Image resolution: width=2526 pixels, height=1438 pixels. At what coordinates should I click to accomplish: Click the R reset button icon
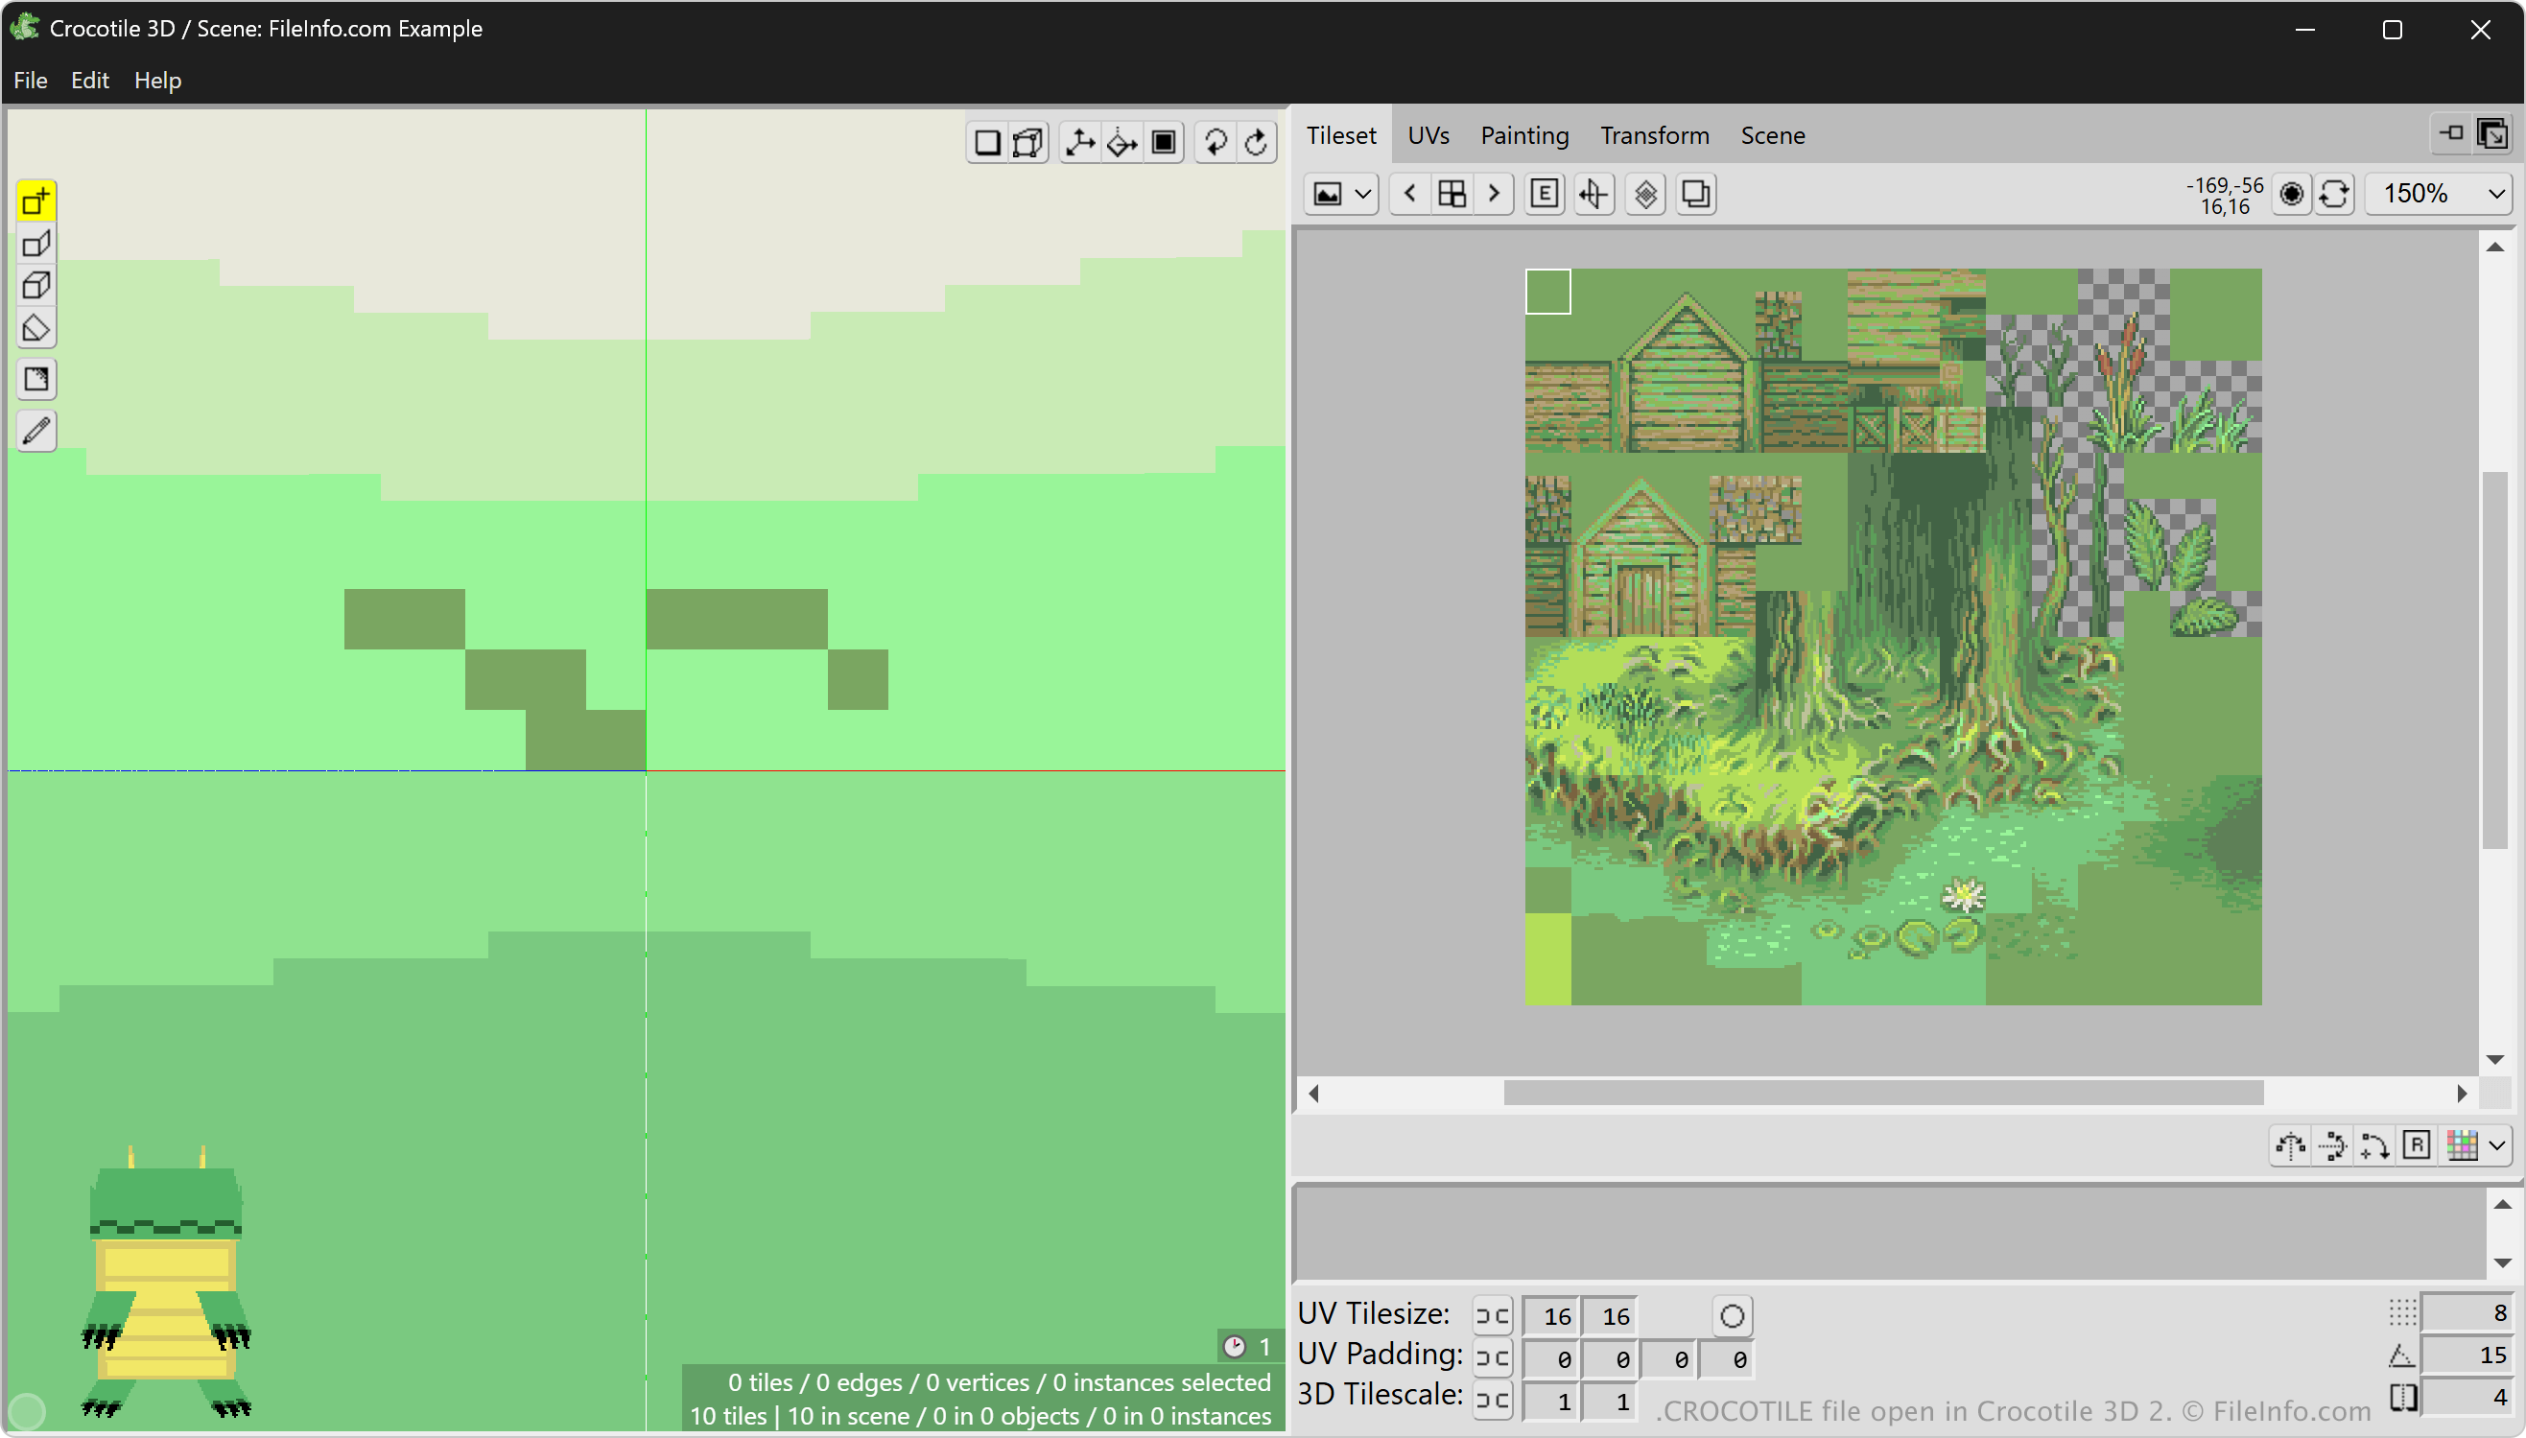[x=2417, y=1145]
